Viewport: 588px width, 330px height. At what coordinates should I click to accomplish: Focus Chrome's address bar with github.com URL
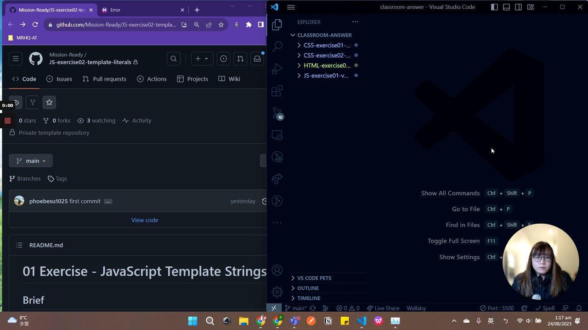pyautogui.click(x=116, y=25)
